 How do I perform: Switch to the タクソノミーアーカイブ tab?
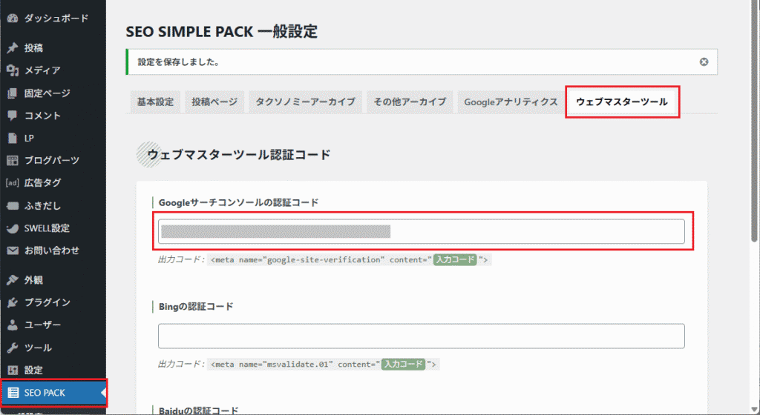tap(305, 102)
